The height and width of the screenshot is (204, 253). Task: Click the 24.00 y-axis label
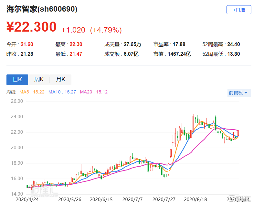(x=17, y=117)
